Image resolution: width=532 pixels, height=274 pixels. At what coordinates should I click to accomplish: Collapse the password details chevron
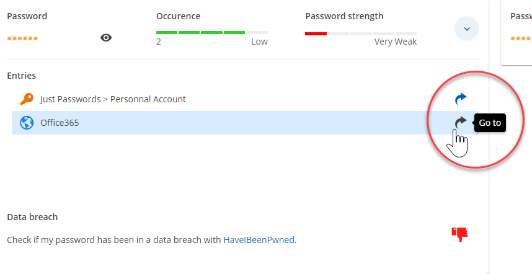click(x=467, y=29)
